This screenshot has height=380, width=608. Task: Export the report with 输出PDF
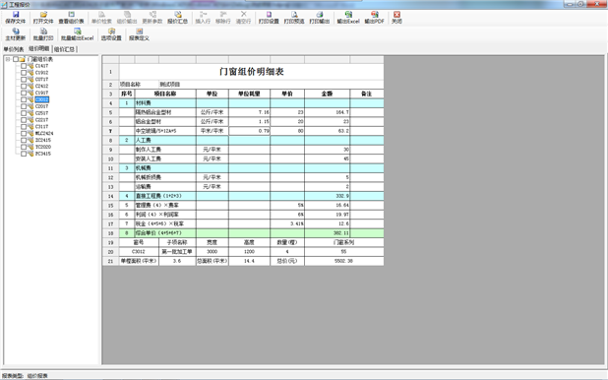[x=374, y=18]
